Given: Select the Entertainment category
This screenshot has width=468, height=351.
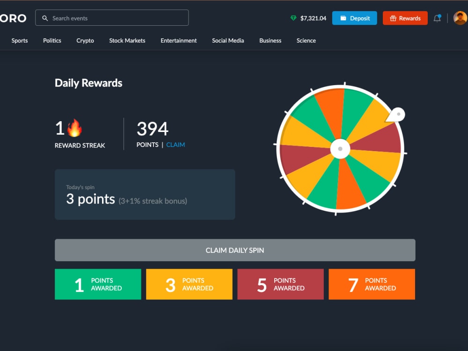Looking at the screenshot, I should (178, 41).
